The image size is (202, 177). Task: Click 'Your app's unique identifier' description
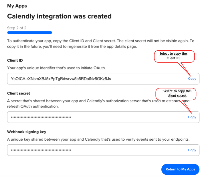(x=56, y=68)
